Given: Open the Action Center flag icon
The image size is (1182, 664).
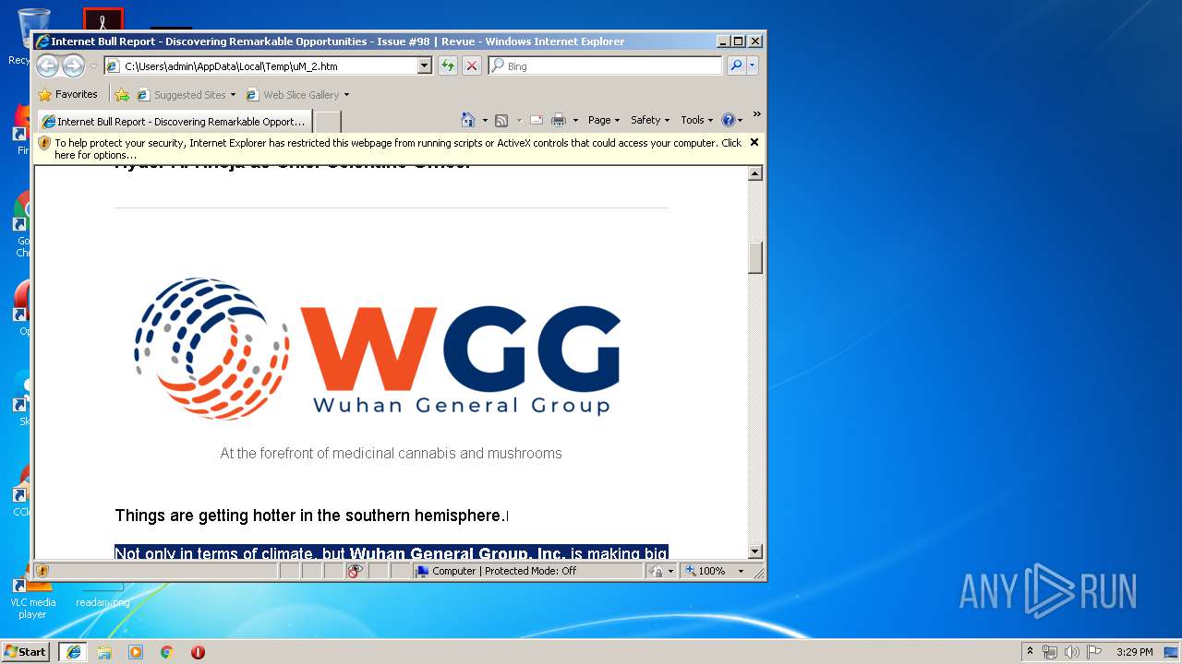Looking at the screenshot, I should coord(1094,651).
